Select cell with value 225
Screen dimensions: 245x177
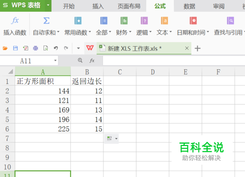[43, 129]
